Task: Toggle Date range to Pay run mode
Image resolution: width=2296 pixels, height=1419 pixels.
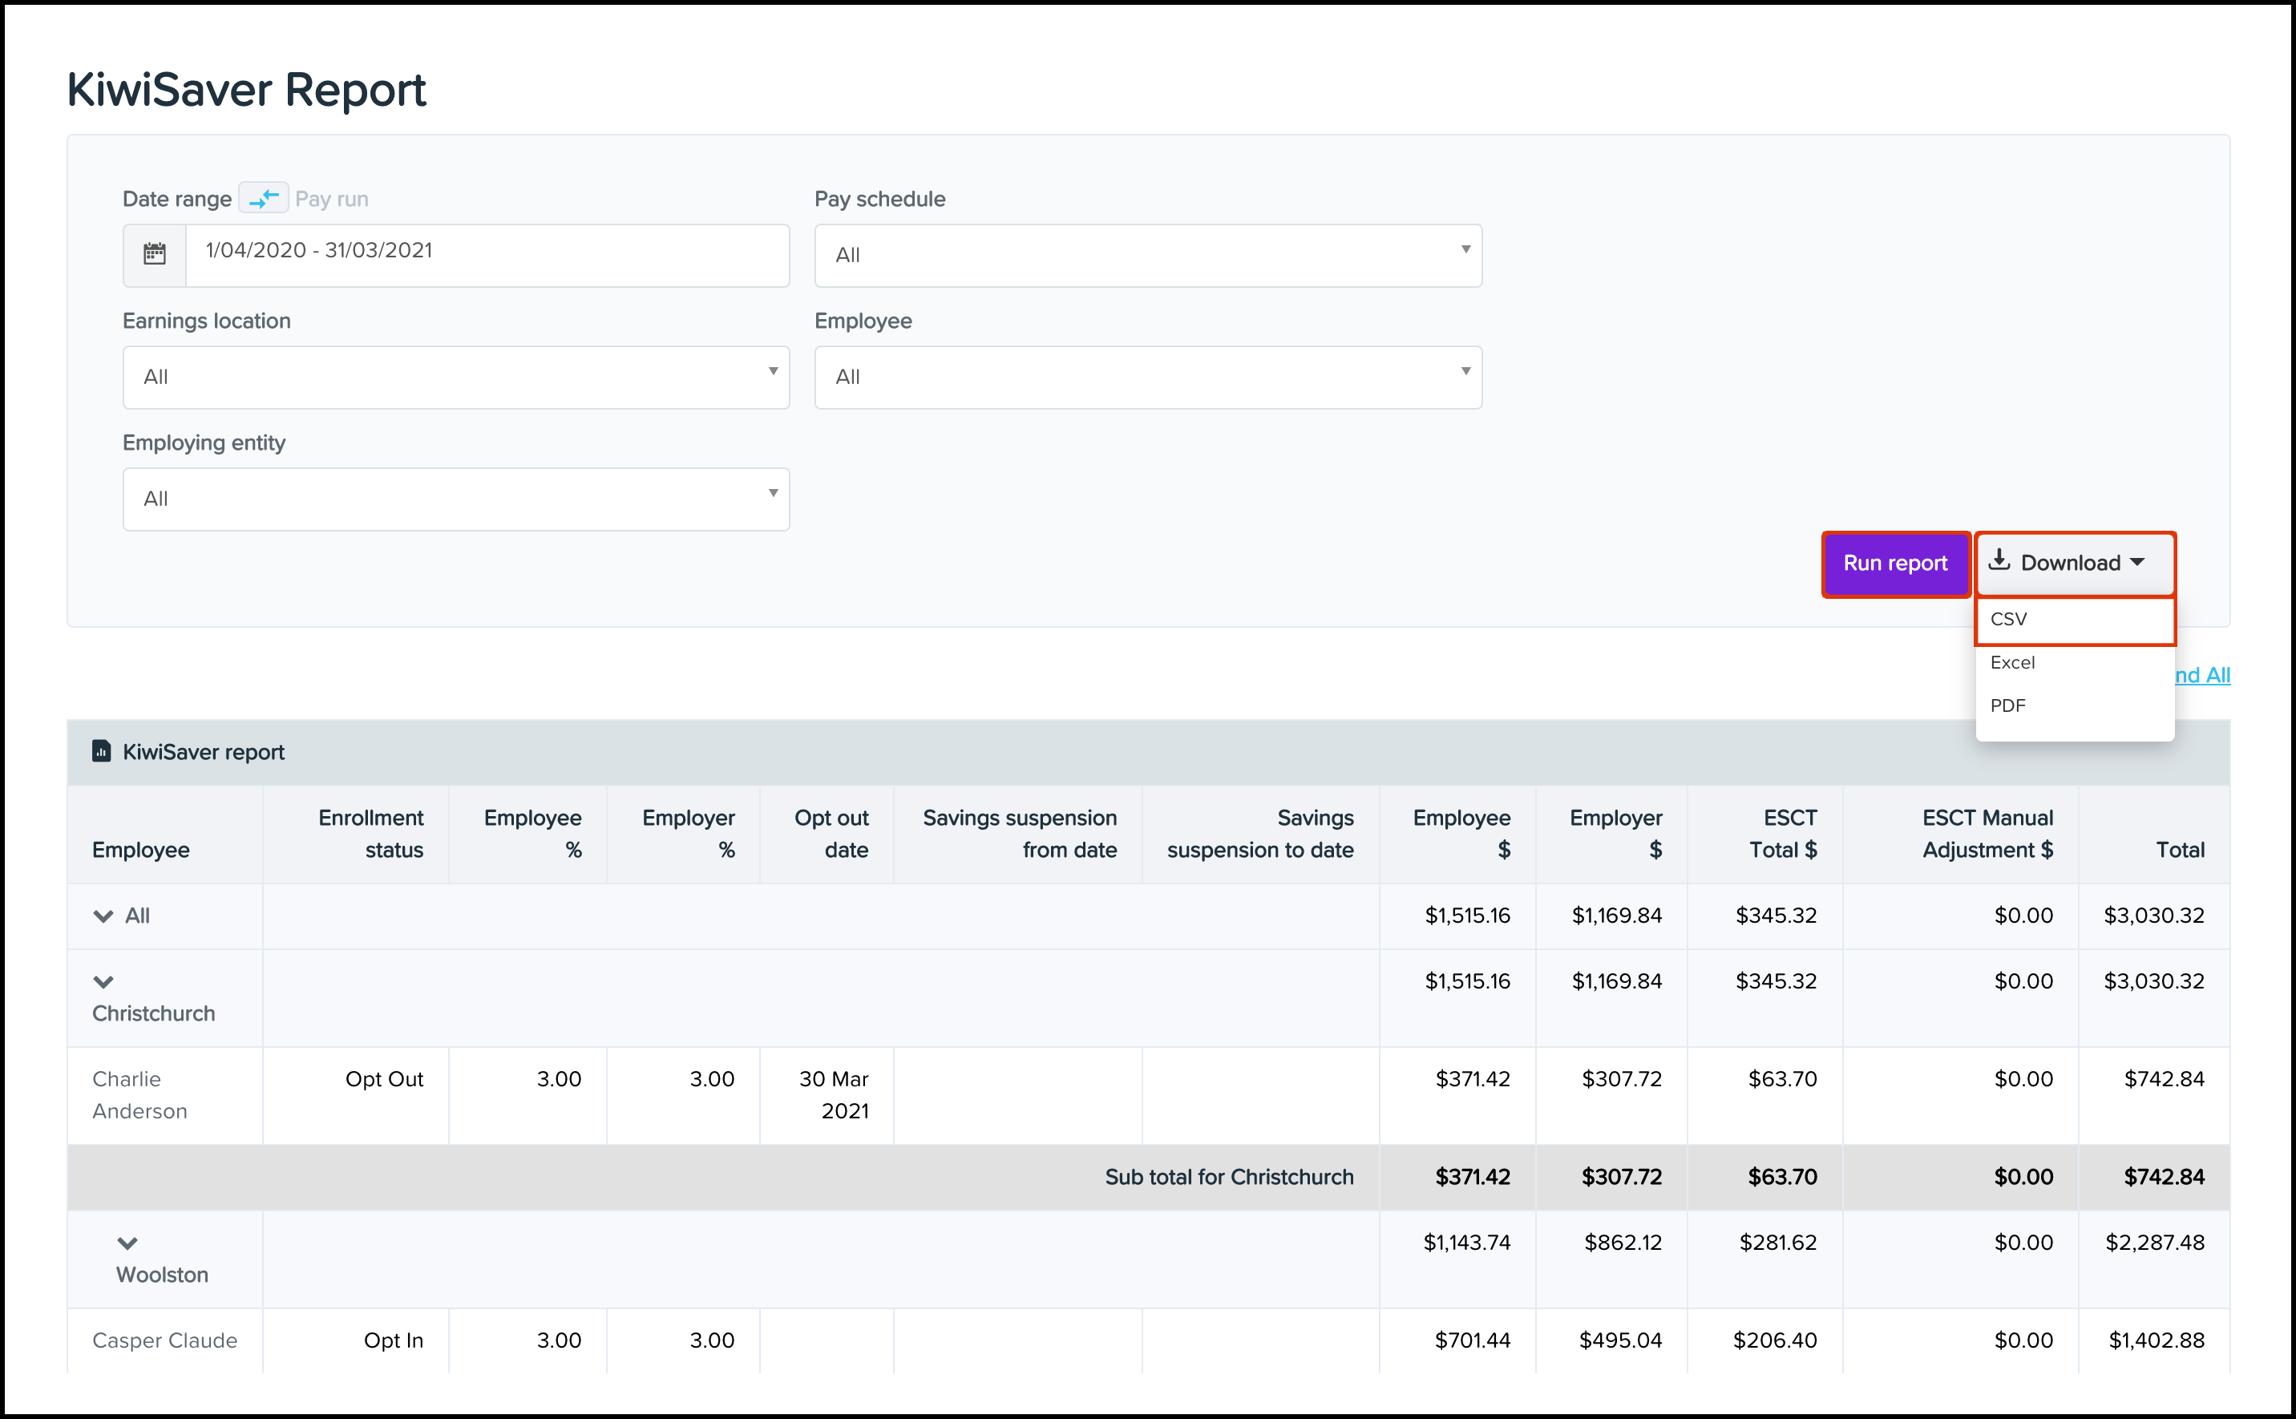Action: [x=264, y=198]
